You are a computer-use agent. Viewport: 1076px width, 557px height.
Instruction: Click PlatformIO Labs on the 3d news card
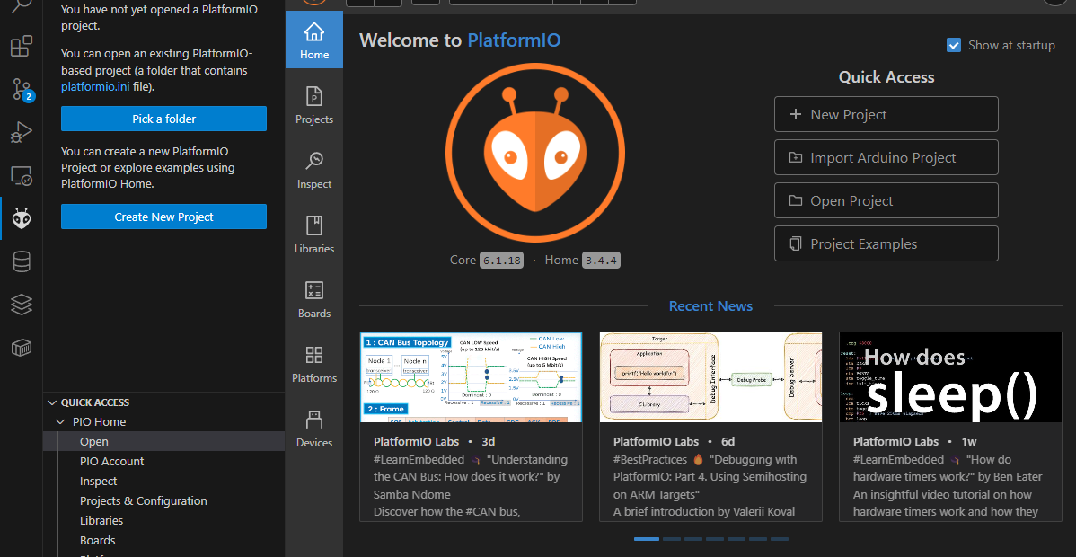click(416, 442)
